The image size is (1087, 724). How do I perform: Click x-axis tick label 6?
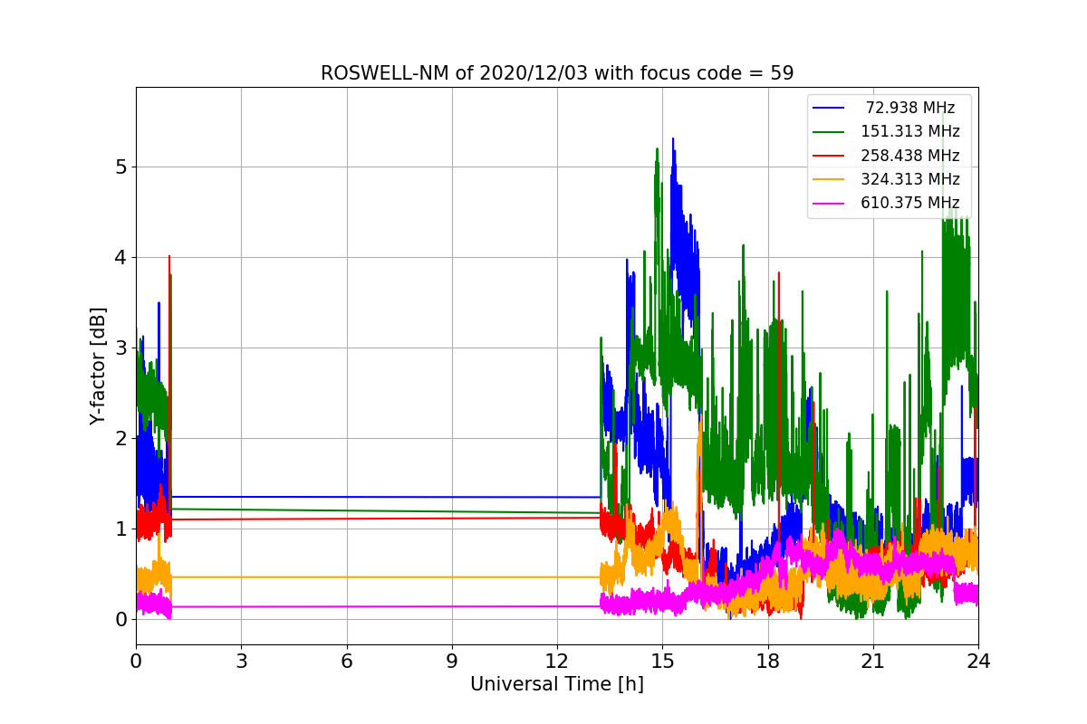[x=346, y=662]
